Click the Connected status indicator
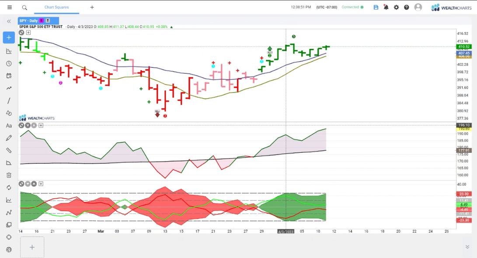The height and width of the screenshot is (258, 477). [352, 7]
